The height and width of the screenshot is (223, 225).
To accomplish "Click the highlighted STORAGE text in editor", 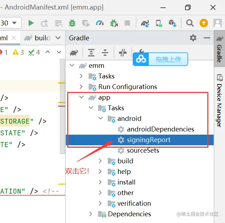I will pos(15,121).
